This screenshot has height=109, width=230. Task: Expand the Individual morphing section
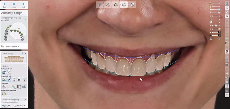pos(25,99)
